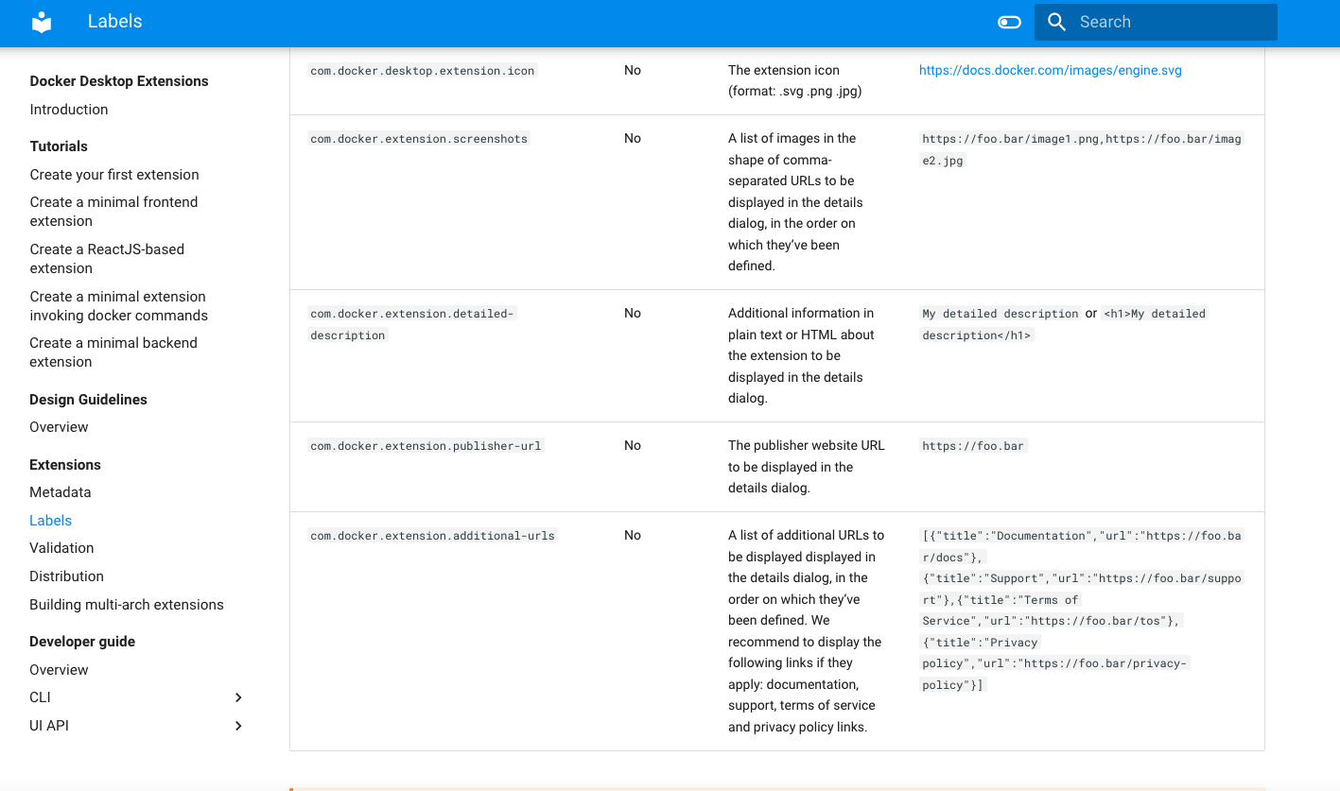Click the Extensions sidebar heading
1340x791 pixels.
(65, 465)
